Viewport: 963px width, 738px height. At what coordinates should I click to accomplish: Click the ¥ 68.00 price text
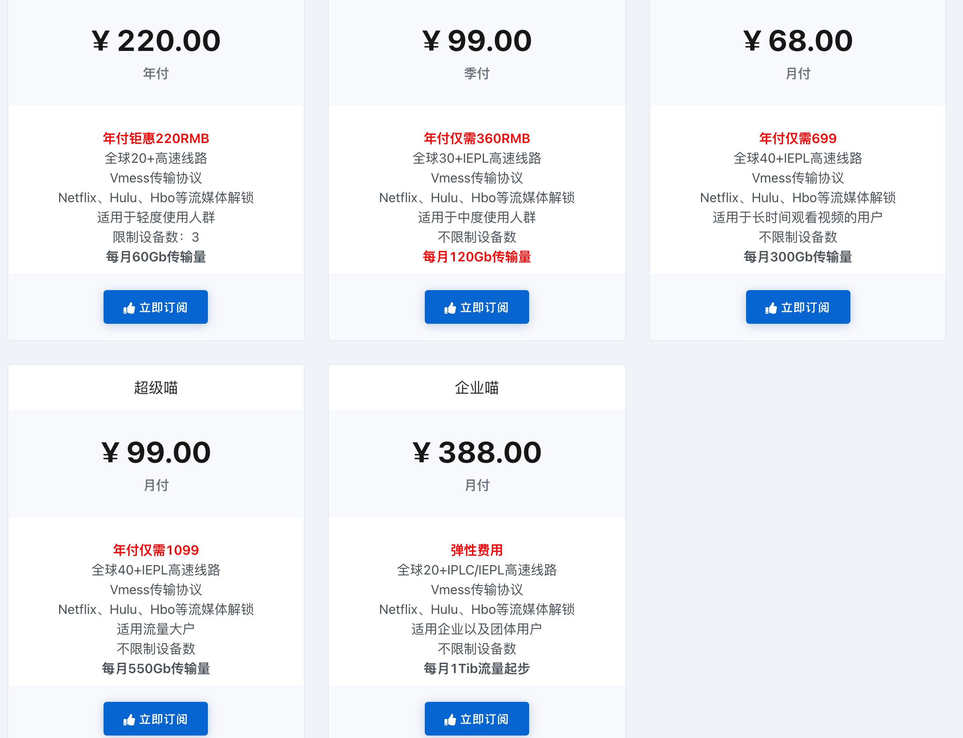(x=797, y=41)
